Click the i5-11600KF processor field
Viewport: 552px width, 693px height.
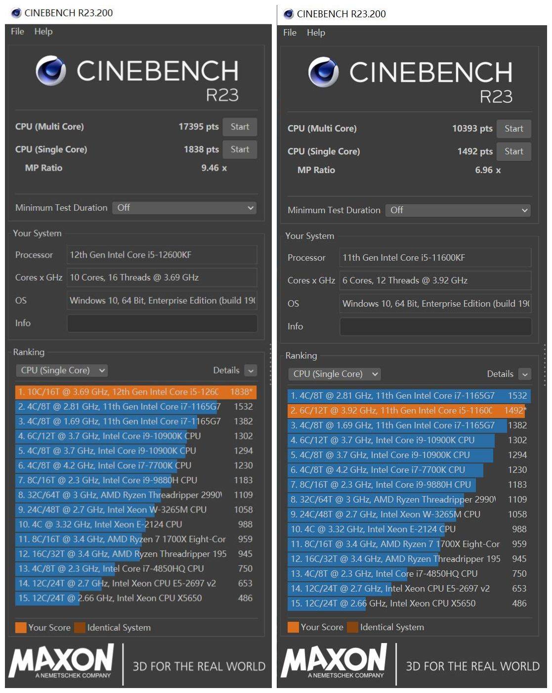(435, 258)
